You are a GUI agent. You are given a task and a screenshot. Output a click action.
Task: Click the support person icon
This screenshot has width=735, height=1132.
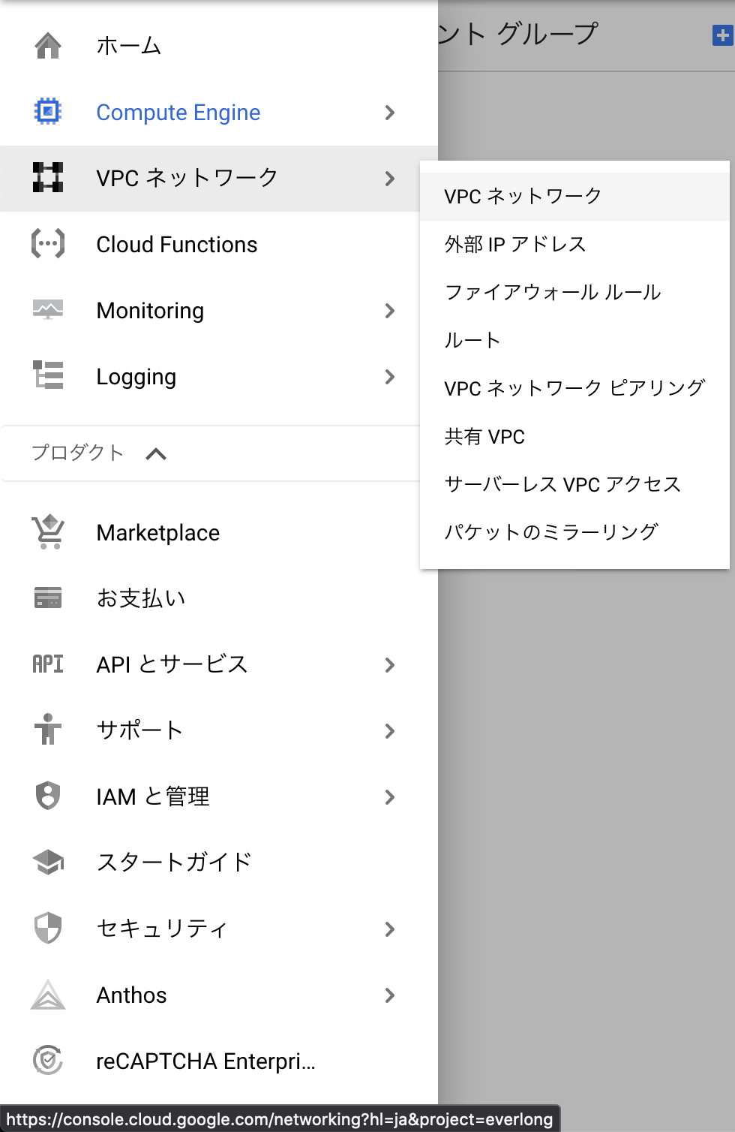(48, 730)
